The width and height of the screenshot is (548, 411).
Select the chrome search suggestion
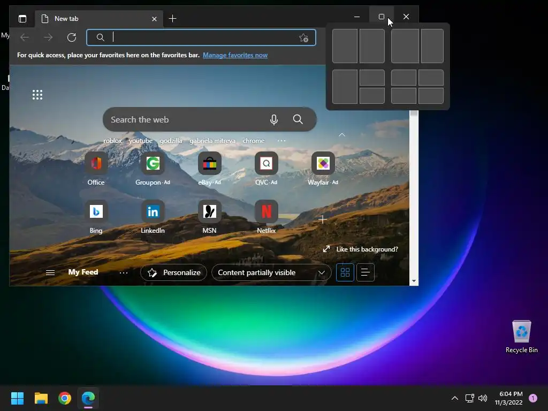(x=253, y=141)
